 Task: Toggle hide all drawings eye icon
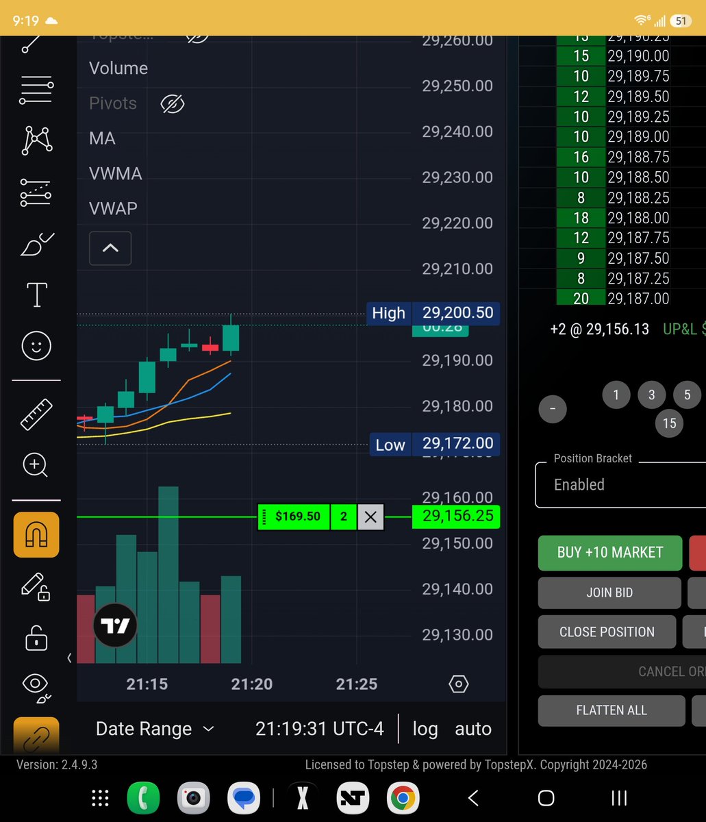pyautogui.click(x=36, y=687)
